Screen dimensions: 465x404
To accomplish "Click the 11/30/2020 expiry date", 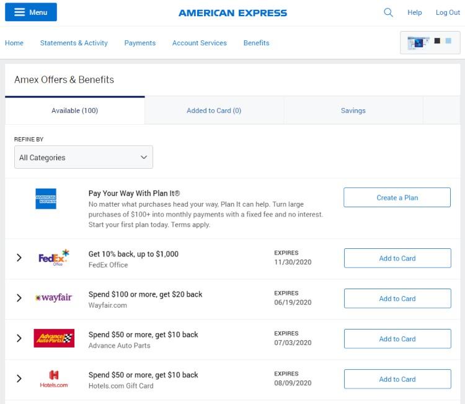I will click(x=293, y=262).
